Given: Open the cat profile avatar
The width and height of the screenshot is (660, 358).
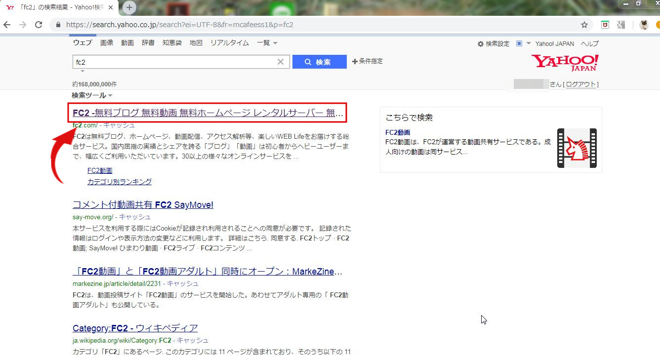Looking at the screenshot, I should coord(644,25).
